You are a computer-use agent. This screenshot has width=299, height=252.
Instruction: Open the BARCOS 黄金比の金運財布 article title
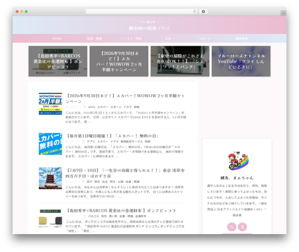coord(121,210)
